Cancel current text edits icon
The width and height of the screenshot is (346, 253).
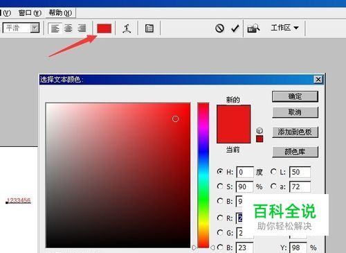[x=219, y=28]
